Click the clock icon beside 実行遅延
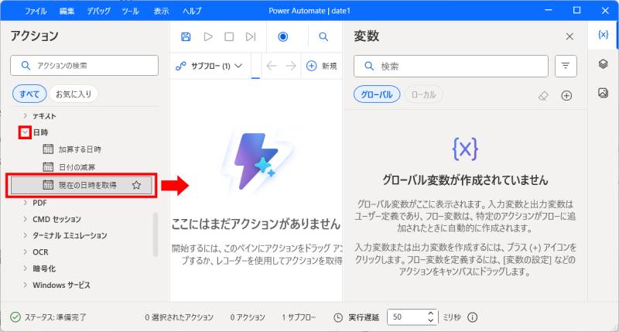 (x=338, y=317)
